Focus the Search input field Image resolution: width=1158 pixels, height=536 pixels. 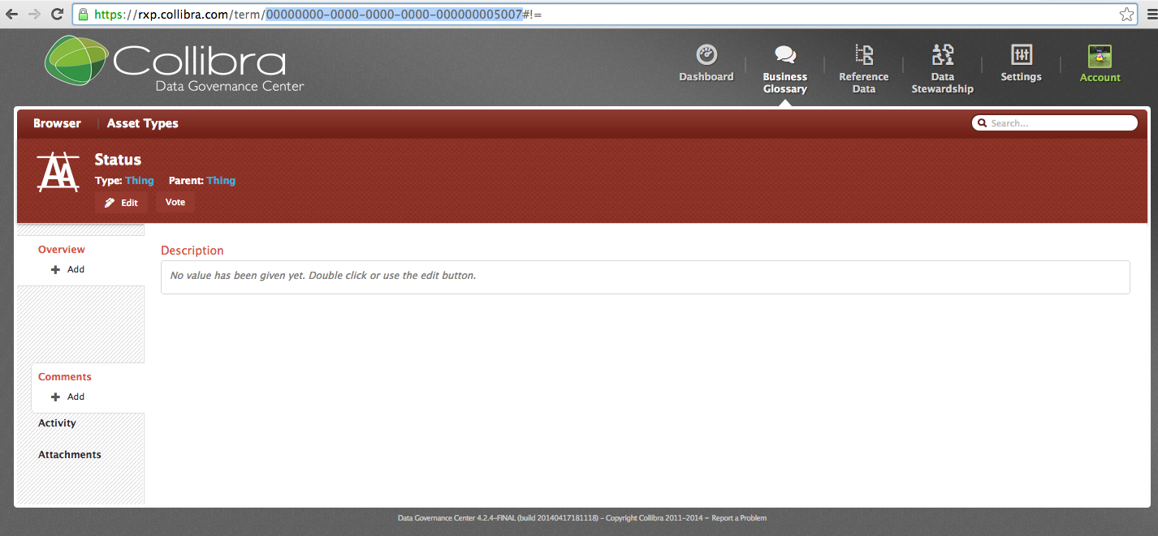click(1055, 123)
